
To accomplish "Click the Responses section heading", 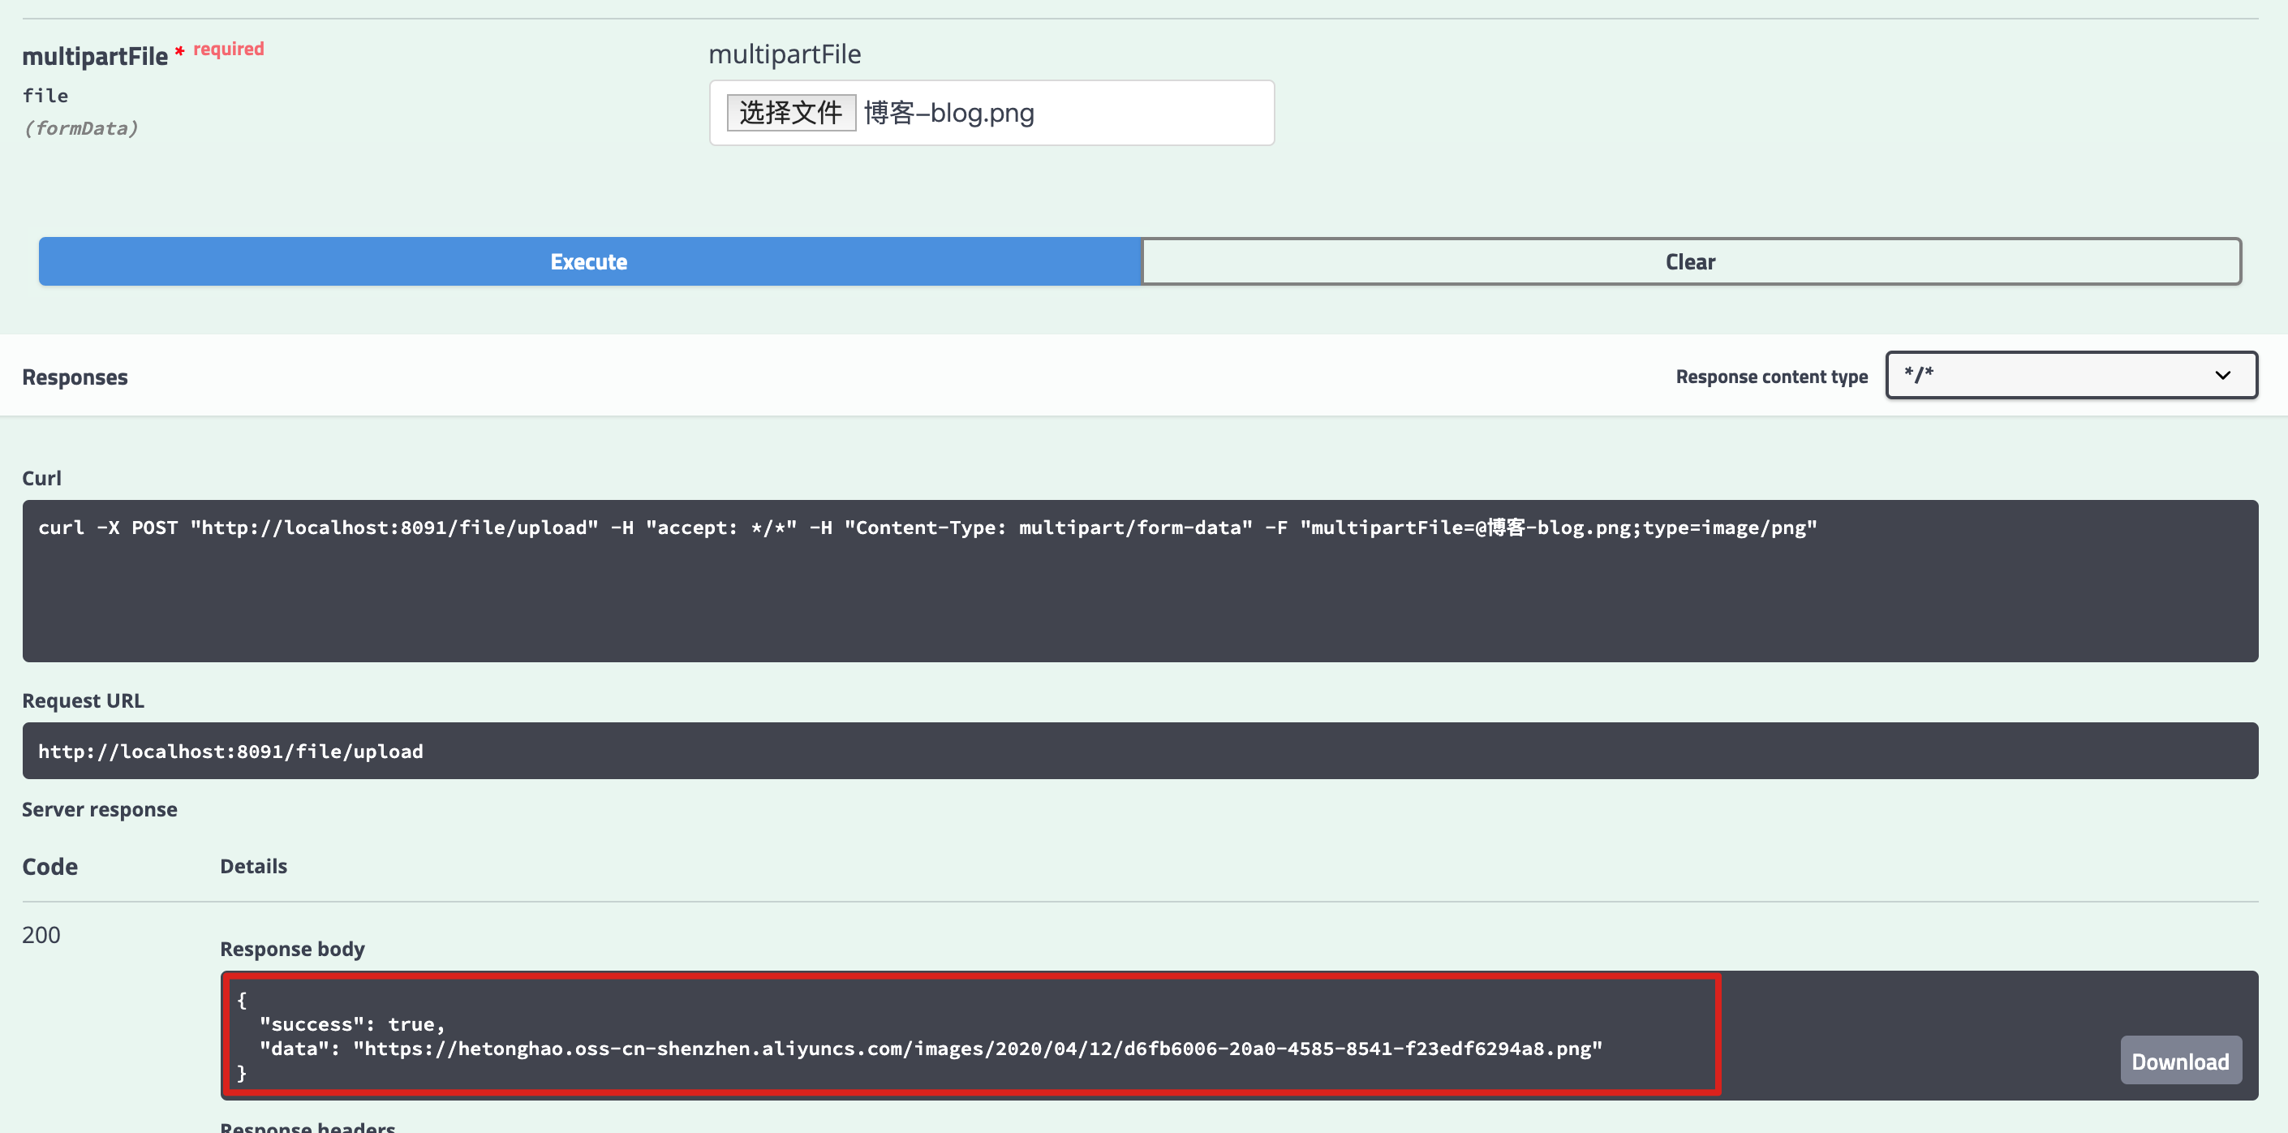I will [x=75, y=377].
